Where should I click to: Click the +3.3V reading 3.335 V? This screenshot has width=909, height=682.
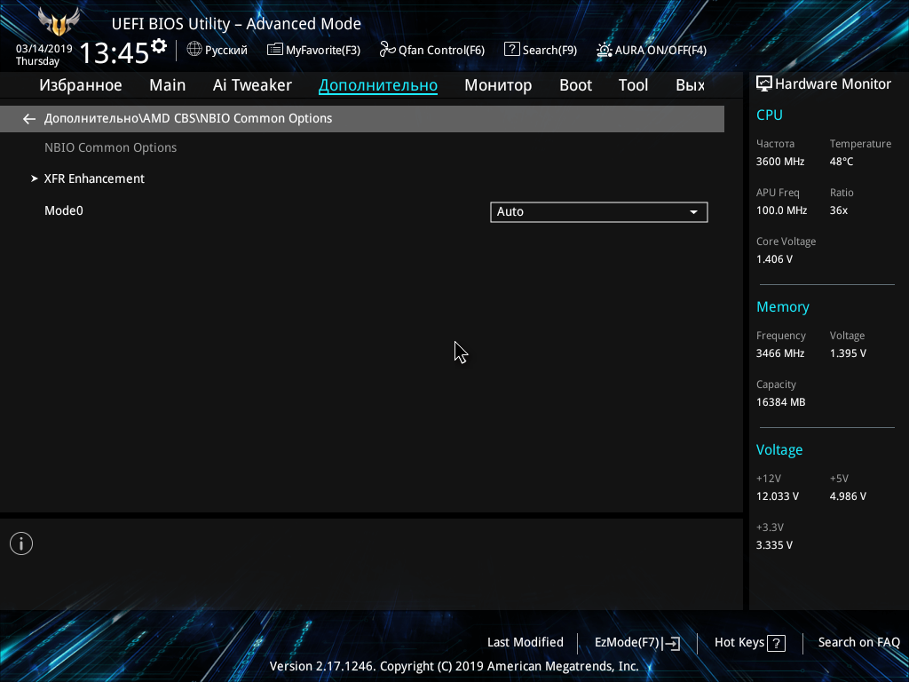tap(774, 544)
